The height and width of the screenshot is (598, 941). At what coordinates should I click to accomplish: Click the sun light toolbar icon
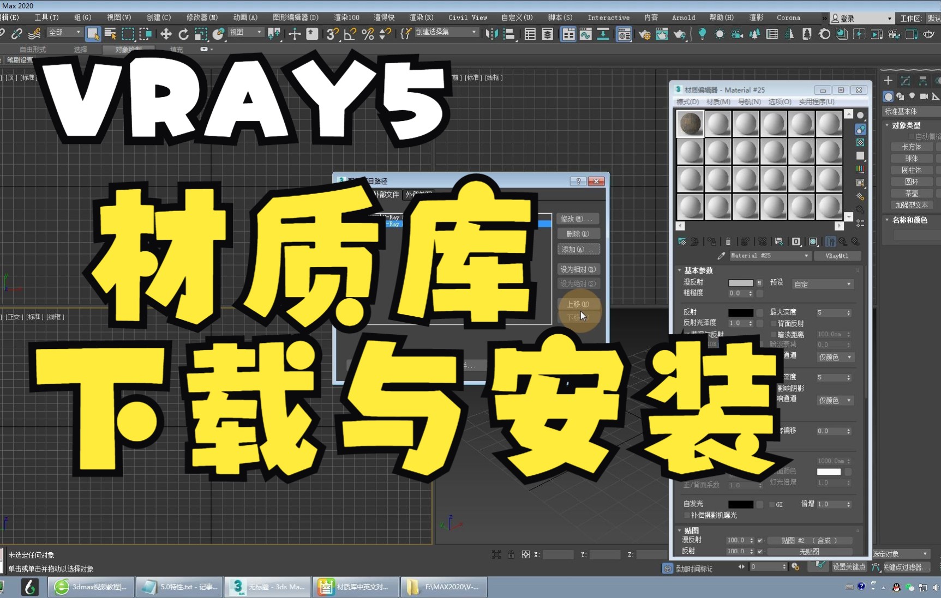[720, 34]
